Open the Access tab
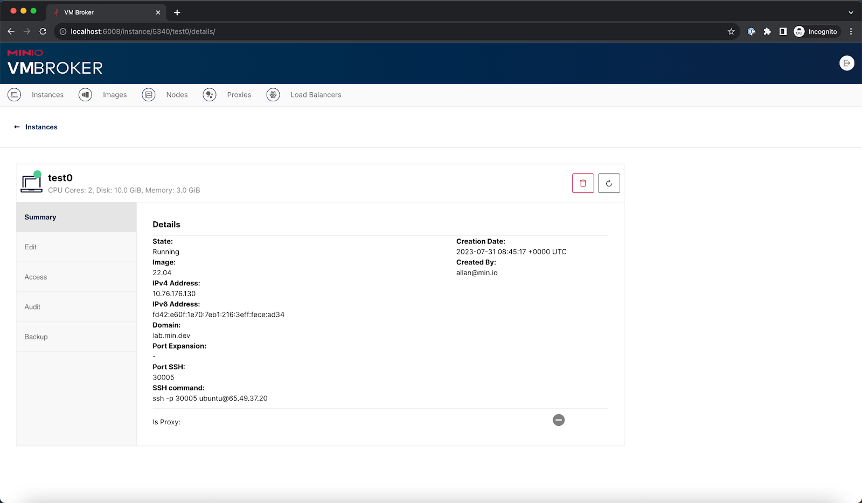 point(36,277)
